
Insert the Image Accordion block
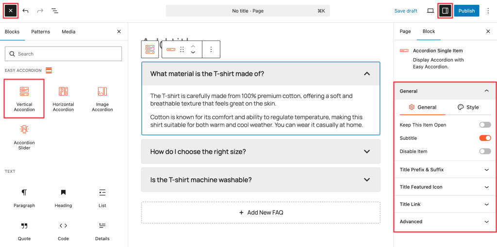(102, 99)
